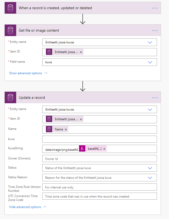Open Entity name dropdown in Update a record
The image size is (169, 219).
point(150,109)
